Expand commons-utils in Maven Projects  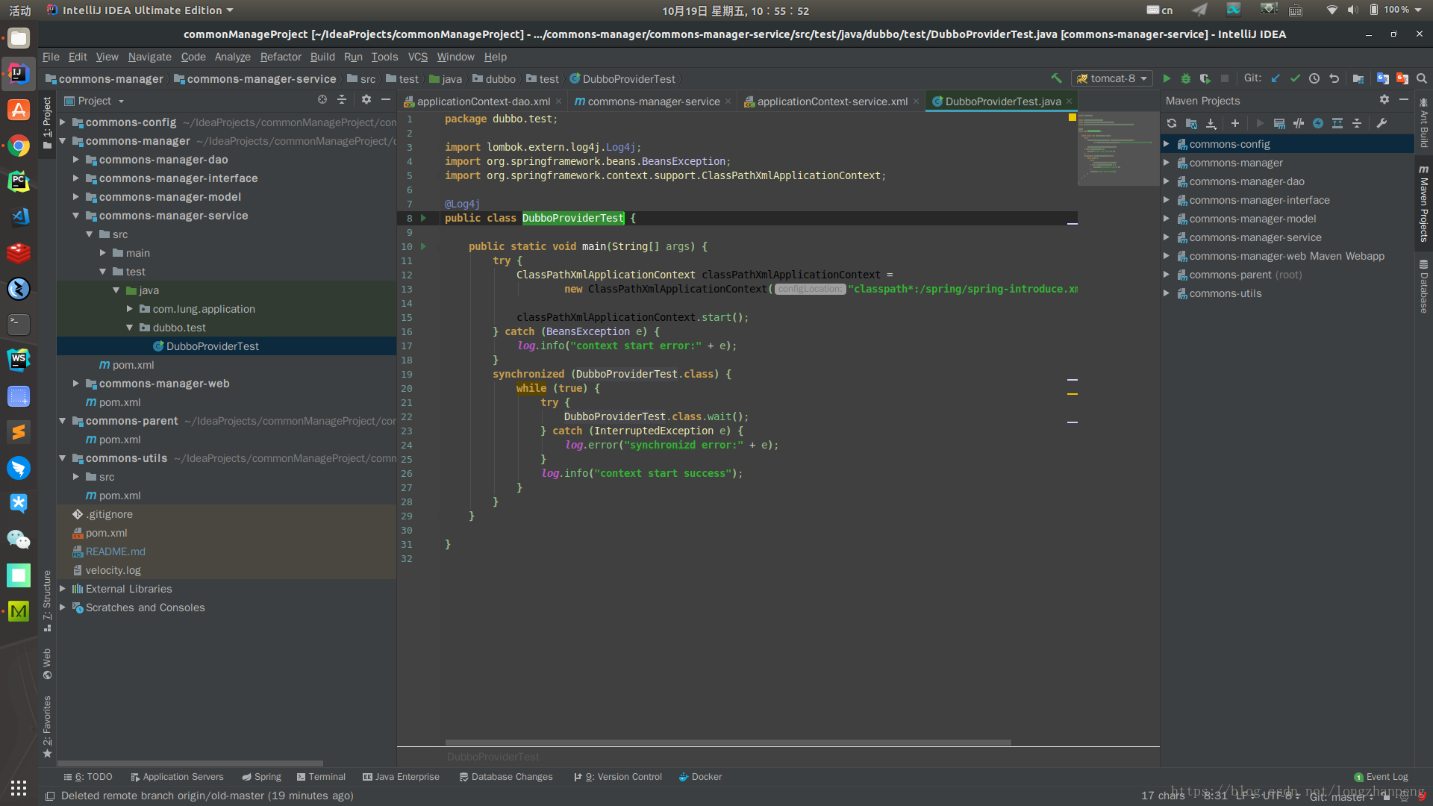click(x=1167, y=293)
